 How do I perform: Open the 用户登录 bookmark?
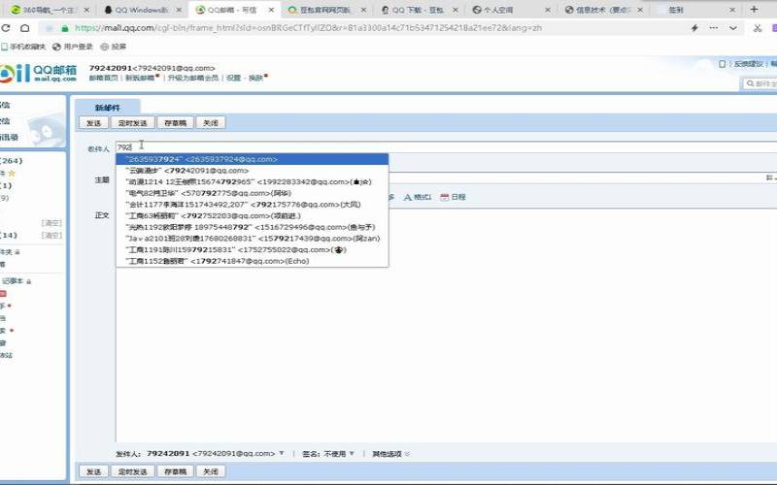[x=73, y=47]
